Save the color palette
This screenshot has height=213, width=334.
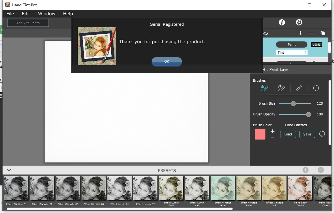click(307, 134)
